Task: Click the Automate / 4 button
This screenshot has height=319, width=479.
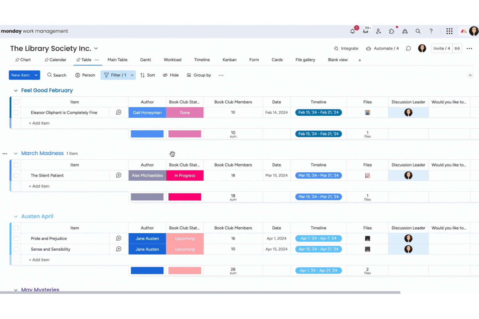Action: pos(382,48)
